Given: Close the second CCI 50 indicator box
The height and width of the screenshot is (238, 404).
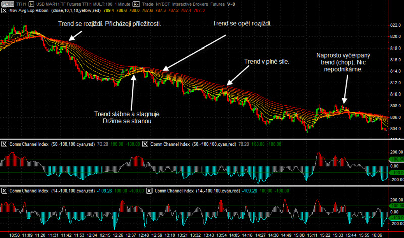Looking at the screenshot, I should click(145, 144).
